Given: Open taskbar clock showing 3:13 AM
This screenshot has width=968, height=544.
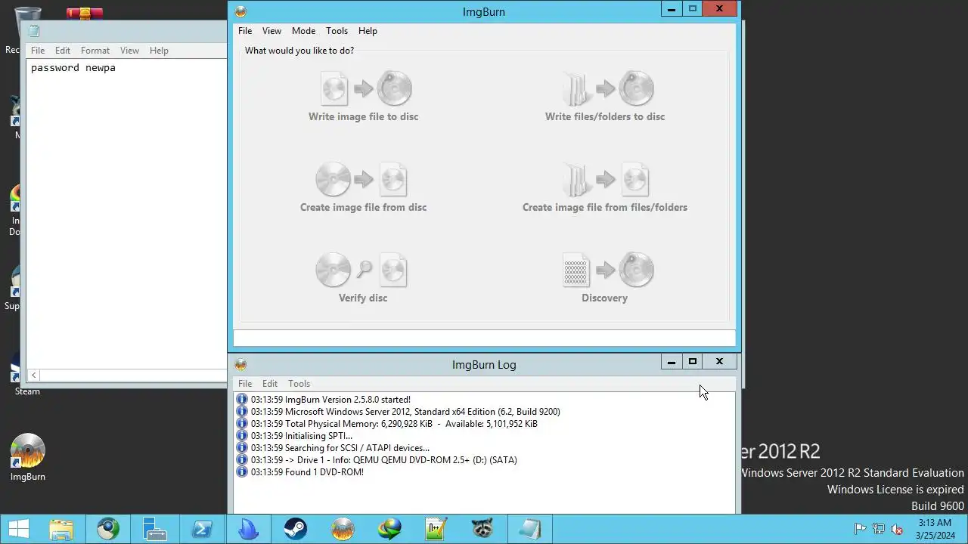Looking at the screenshot, I should point(935,529).
